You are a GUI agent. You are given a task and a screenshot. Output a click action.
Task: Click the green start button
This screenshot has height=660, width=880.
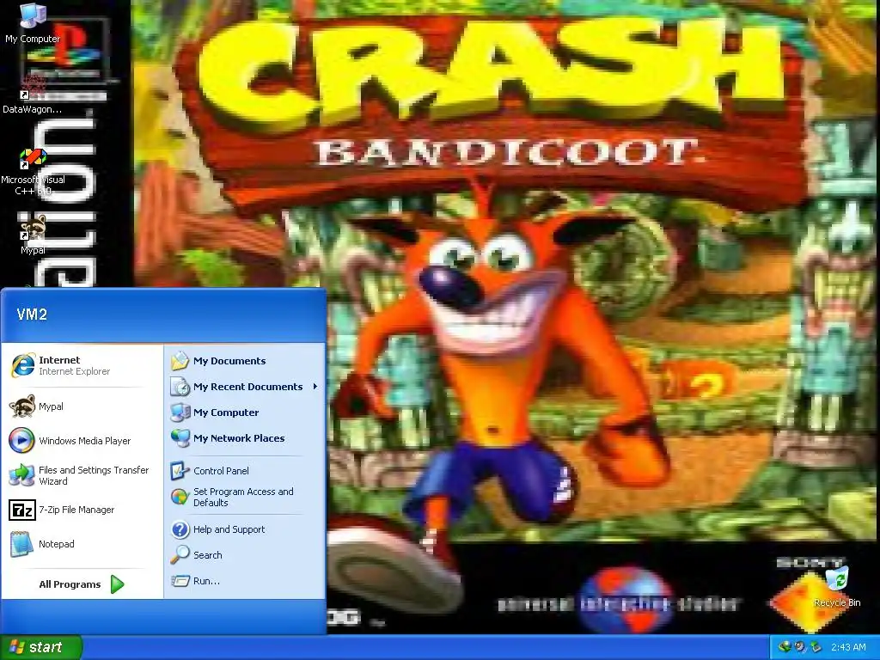(41, 647)
